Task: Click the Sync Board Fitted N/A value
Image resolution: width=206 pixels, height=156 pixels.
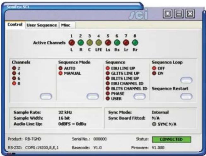Action: (156, 118)
